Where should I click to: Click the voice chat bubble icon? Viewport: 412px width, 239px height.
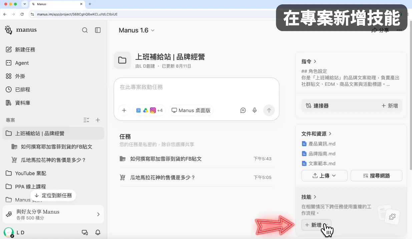pos(243,110)
